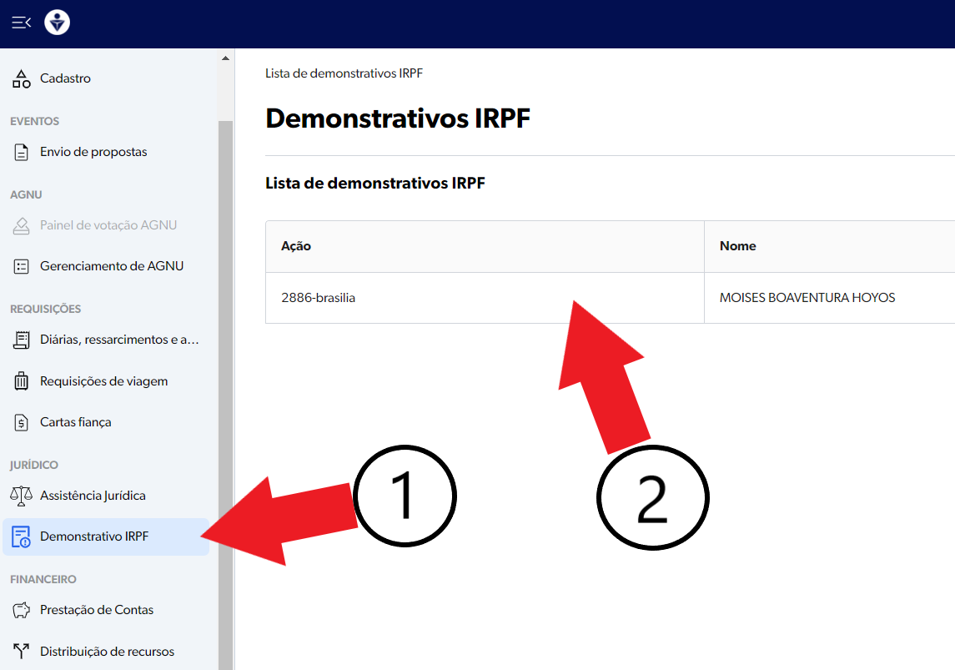Select Painel de votação AGNU item
955x670 pixels.
pos(108,225)
